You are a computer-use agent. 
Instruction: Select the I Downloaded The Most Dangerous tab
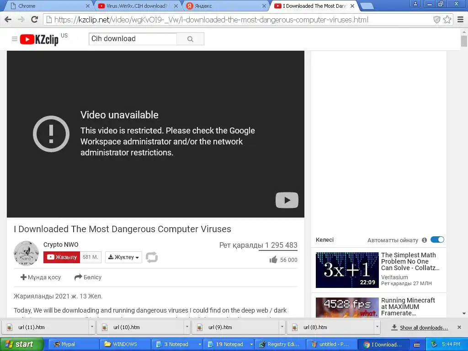(314, 5)
